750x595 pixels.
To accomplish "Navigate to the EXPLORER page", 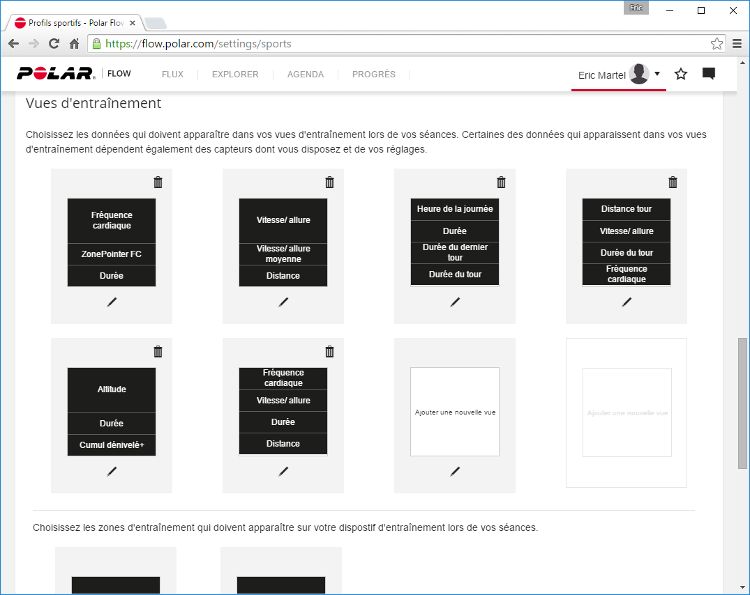I will pyautogui.click(x=235, y=75).
